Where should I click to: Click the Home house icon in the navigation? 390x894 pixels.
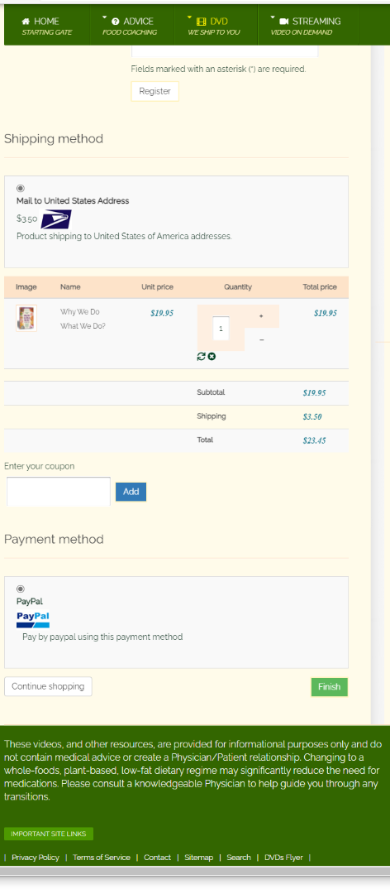coord(26,21)
